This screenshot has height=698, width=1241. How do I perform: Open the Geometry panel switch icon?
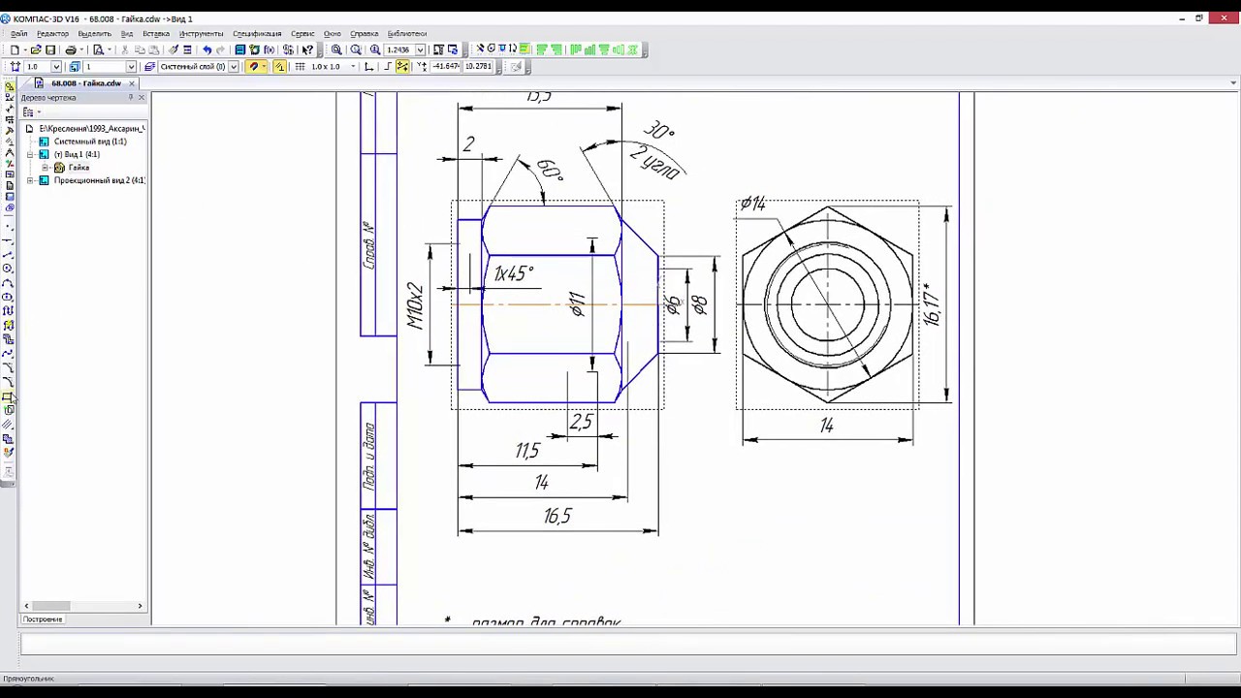(x=9, y=86)
